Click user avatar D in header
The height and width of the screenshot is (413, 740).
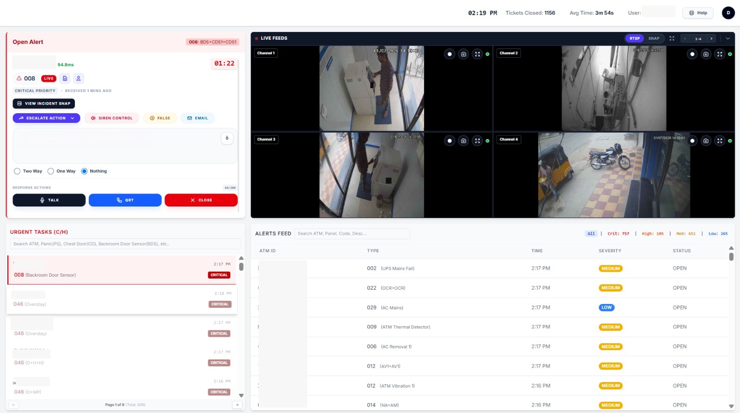pos(728,13)
